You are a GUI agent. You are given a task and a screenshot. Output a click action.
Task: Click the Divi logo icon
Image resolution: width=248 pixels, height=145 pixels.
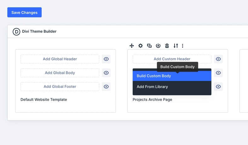(x=16, y=32)
